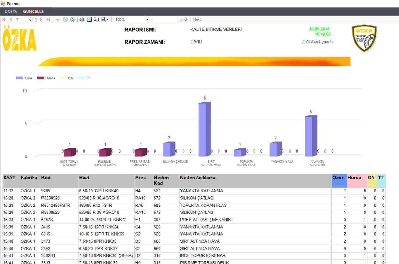Click the YANAKTA KATLANMA chart bar
Screen dimensions: 399x264
click(311, 136)
